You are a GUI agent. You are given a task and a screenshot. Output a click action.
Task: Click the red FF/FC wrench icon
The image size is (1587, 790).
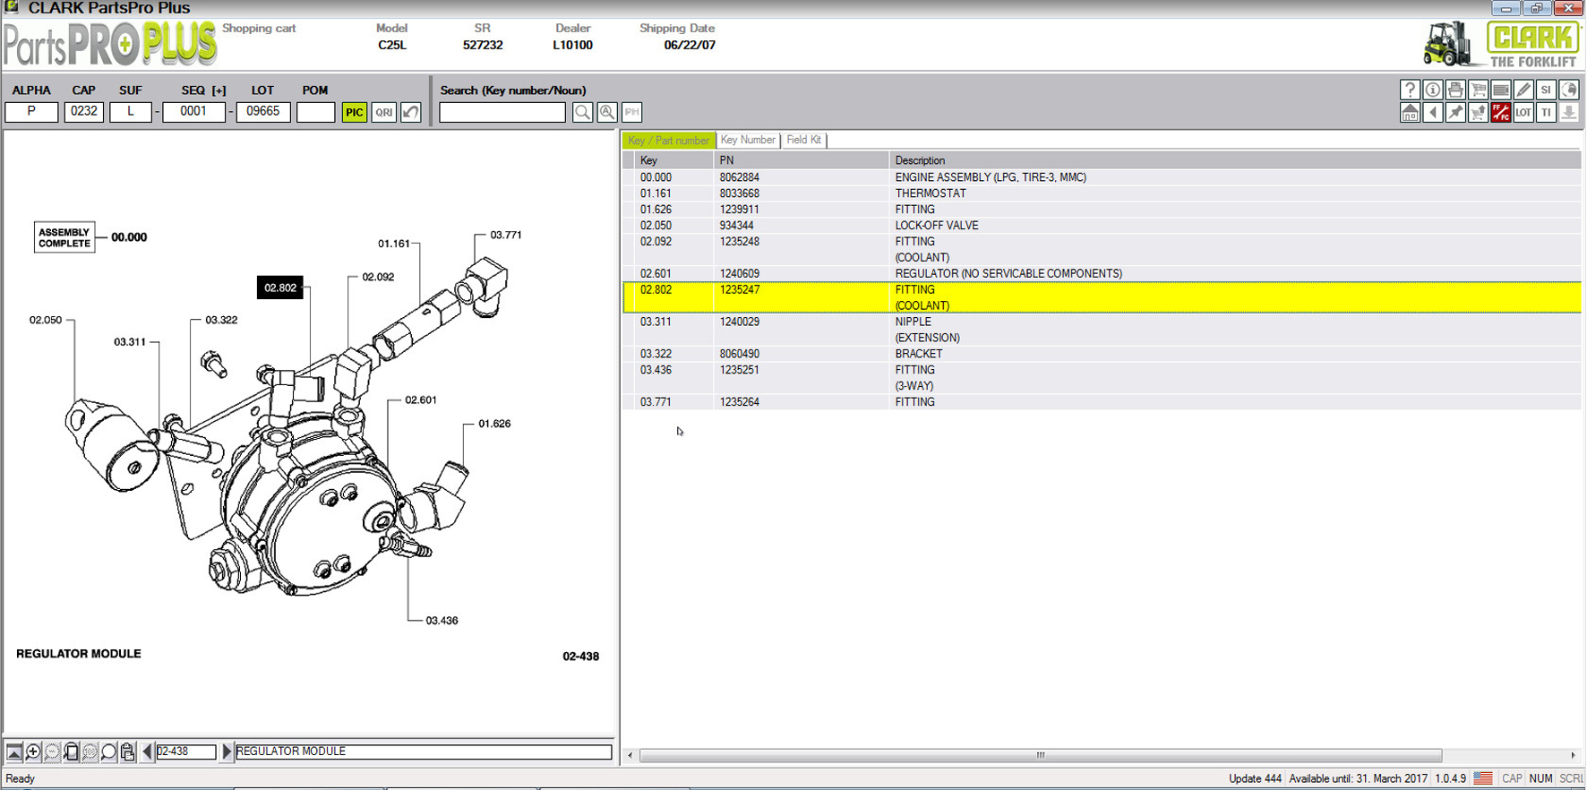click(x=1501, y=113)
